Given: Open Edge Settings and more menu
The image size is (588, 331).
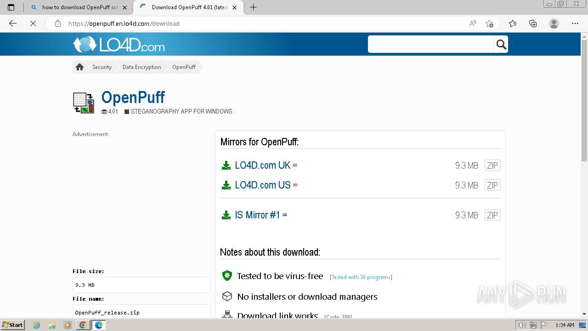Looking at the screenshot, I should (x=575, y=23).
